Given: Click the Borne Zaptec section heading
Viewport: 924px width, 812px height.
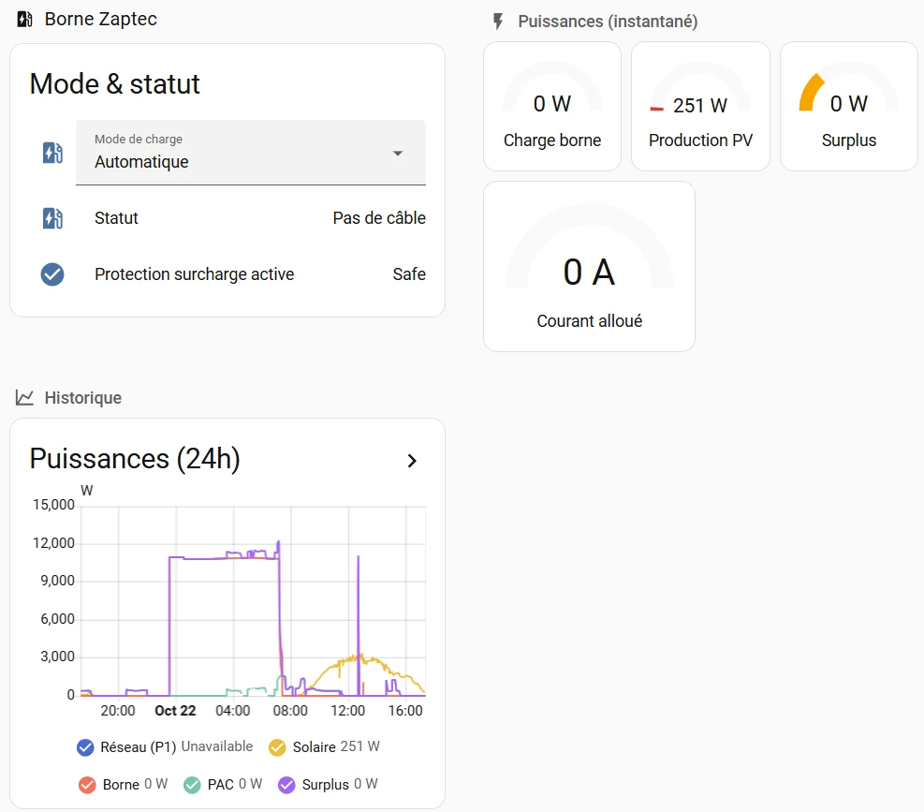Looking at the screenshot, I should pos(101,19).
